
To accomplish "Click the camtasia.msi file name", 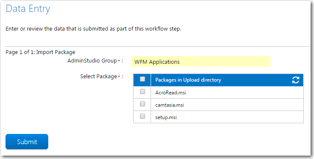I will (x=170, y=105).
